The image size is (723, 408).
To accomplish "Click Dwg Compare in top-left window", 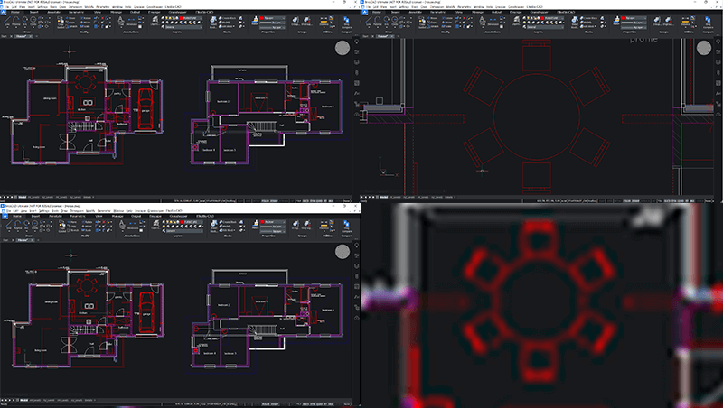I will (347, 22).
